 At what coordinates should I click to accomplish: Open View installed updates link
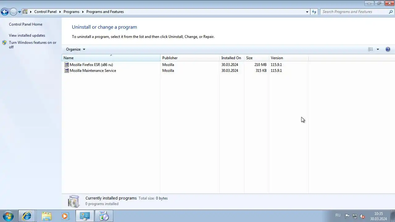(27, 35)
